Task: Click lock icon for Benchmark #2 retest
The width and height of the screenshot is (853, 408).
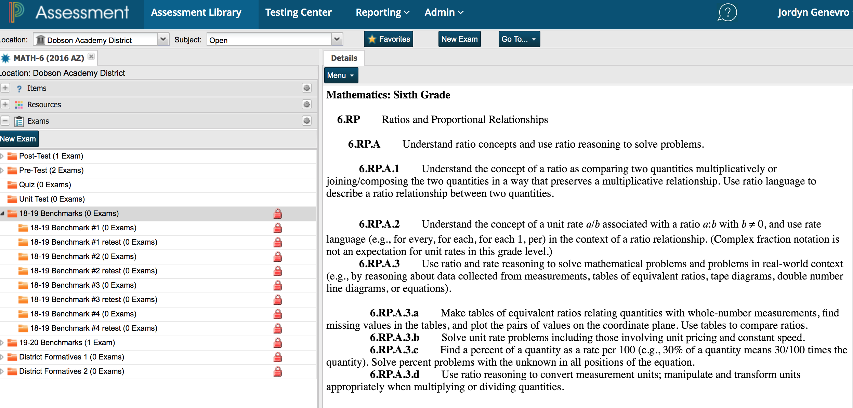Action: point(278,271)
